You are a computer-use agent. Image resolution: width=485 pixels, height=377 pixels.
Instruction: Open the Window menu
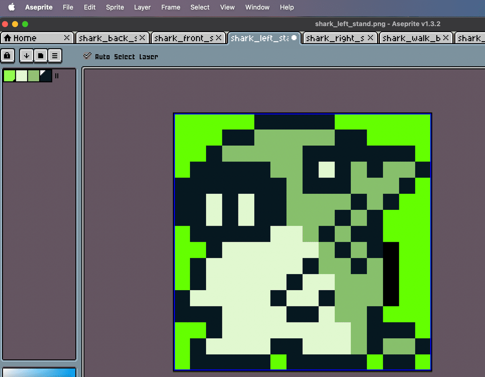257,7
